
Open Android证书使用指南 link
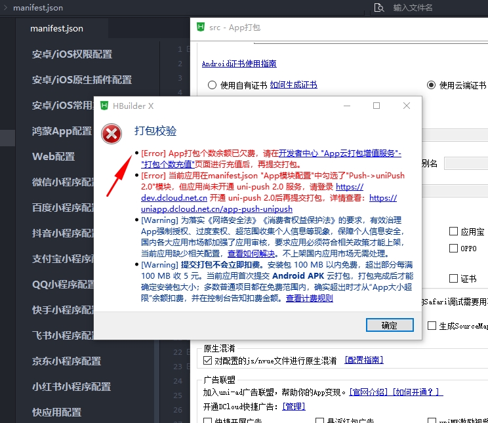tap(239, 64)
